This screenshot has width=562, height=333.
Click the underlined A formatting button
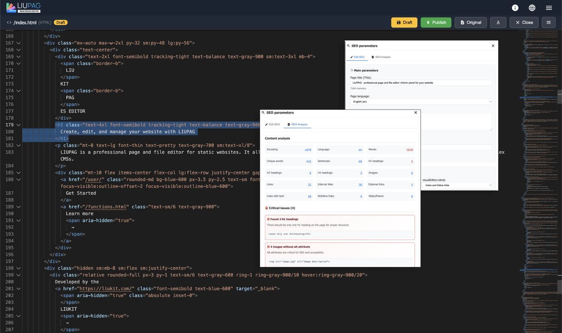(498, 22)
